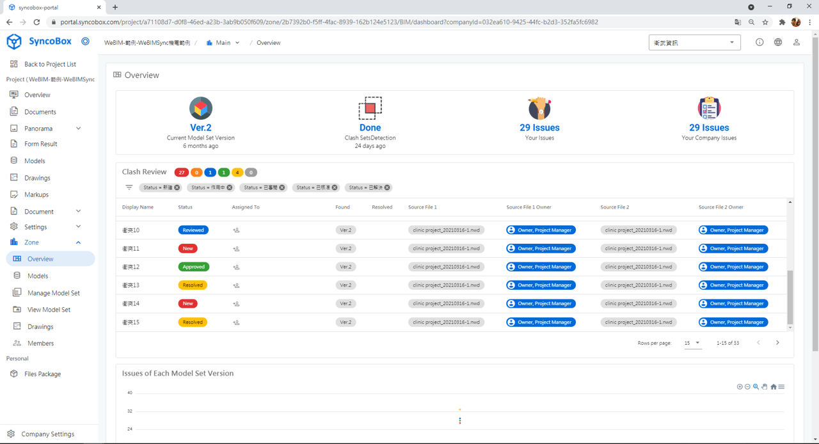Click the chart zoom-in plus icon
The image size is (819, 444).
(740, 386)
